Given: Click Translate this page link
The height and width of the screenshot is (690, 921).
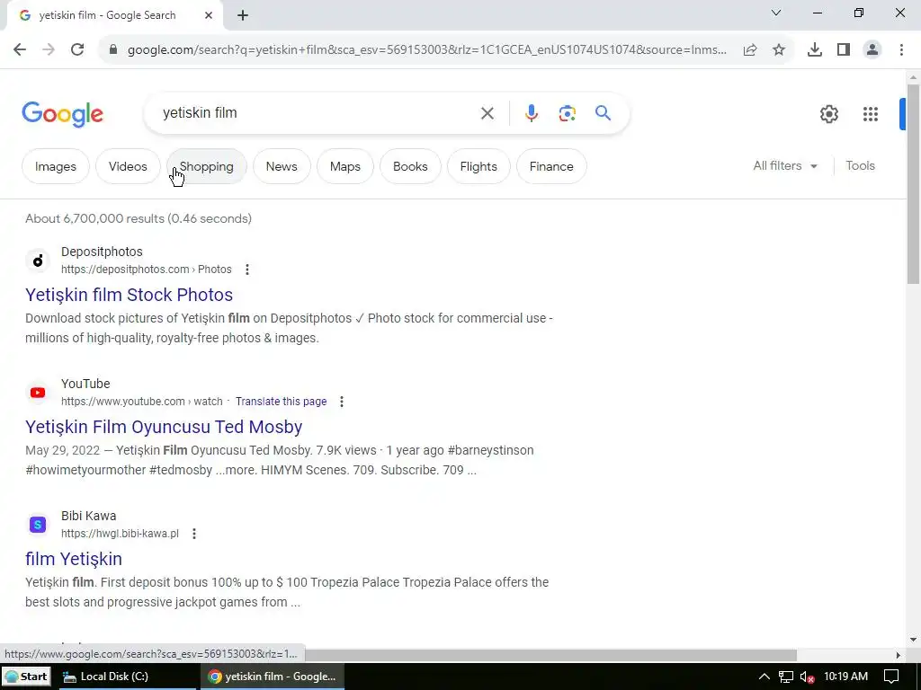Looking at the screenshot, I should tap(281, 402).
